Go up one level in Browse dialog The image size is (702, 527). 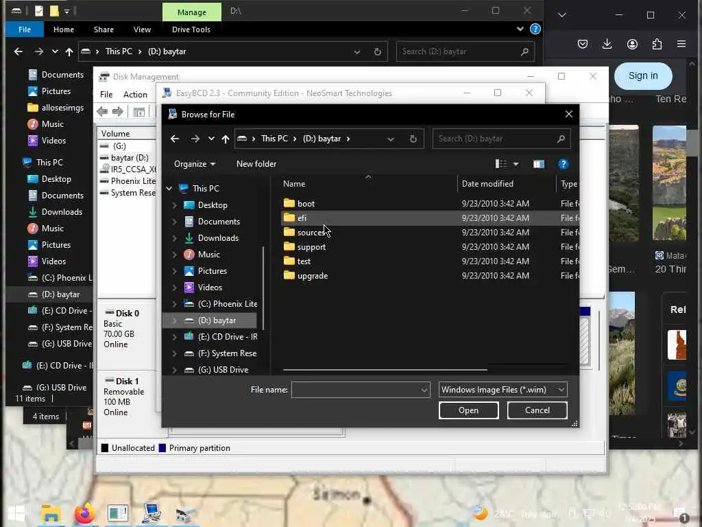225,139
